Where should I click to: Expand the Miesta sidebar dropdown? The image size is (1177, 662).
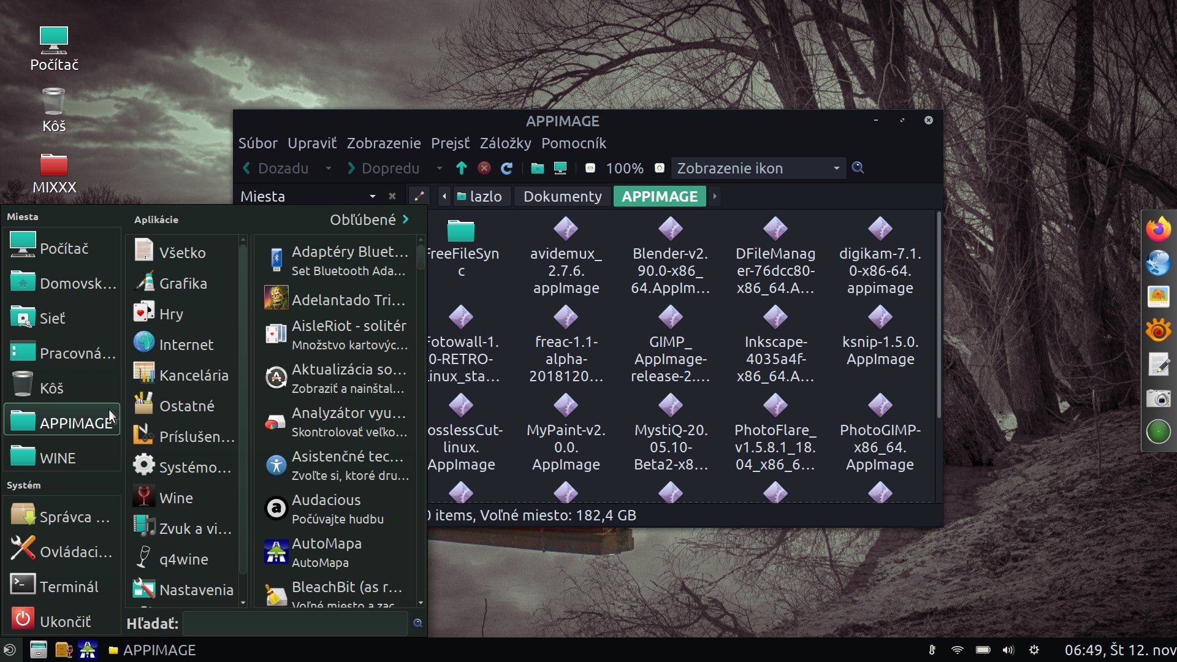click(372, 196)
